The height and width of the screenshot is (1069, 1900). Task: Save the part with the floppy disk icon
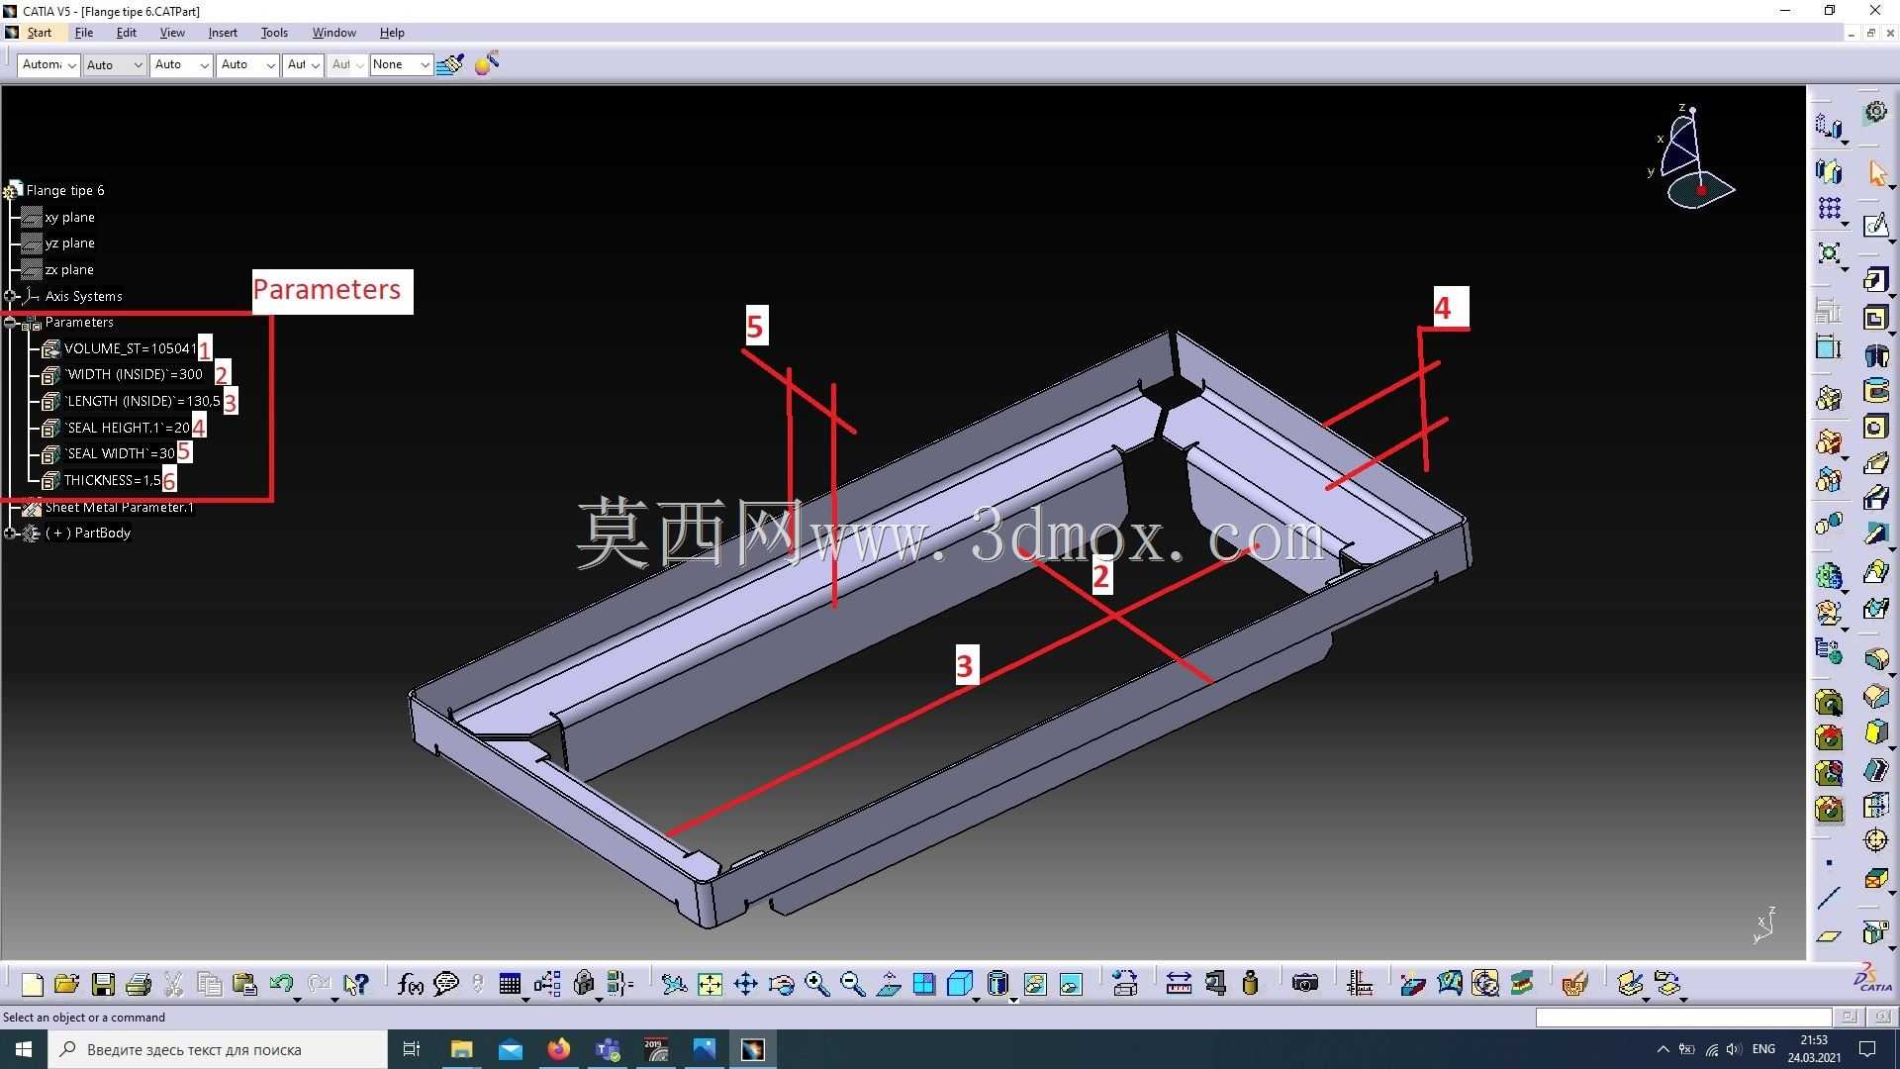(x=103, y=984)
